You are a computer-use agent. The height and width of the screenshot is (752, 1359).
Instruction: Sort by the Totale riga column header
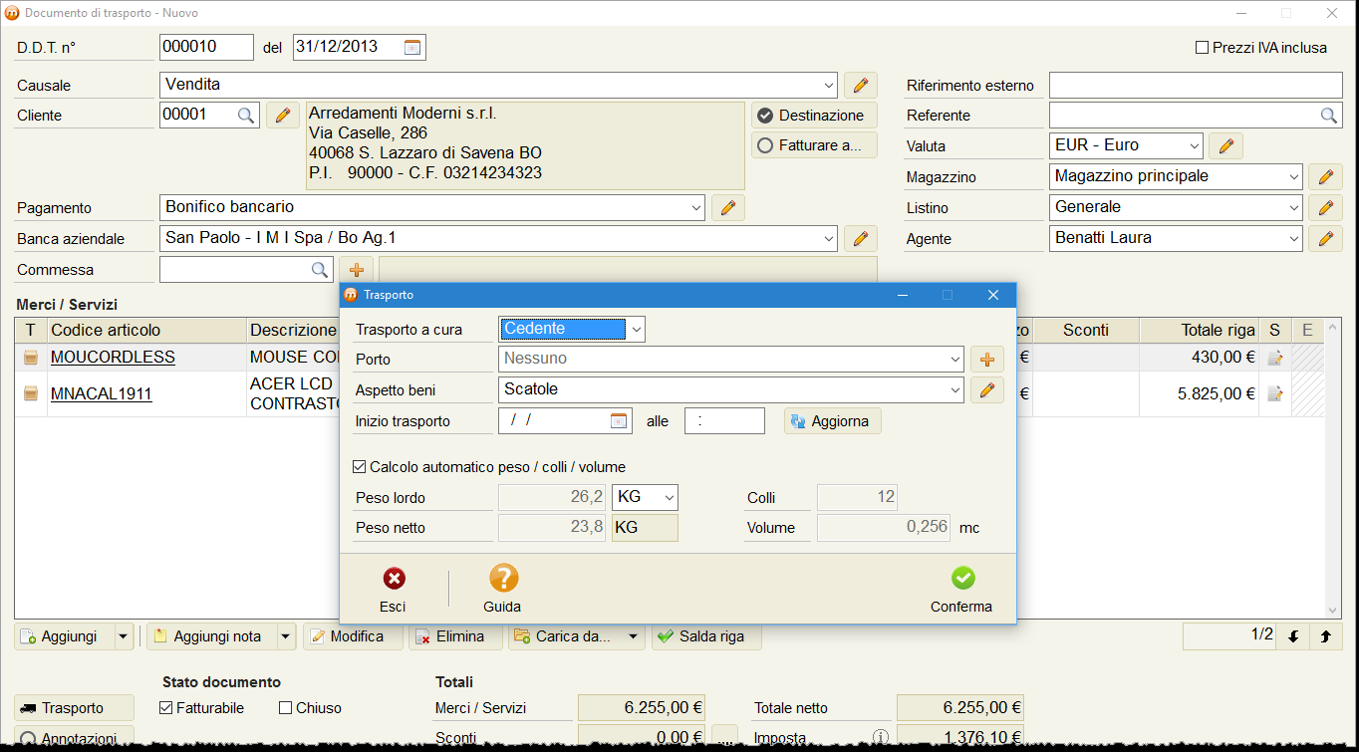(x=1200, y=331)
